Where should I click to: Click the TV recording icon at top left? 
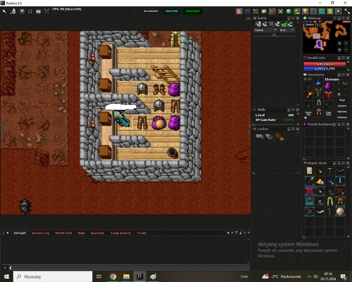click(38, 11)
